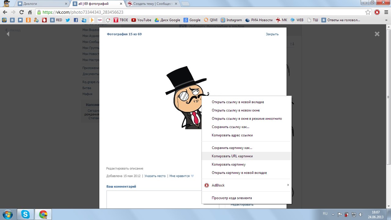Screen dimensions: 391x220
Task: Select Копировать URL картинки from the context menu
Action: tap(232, 156)
